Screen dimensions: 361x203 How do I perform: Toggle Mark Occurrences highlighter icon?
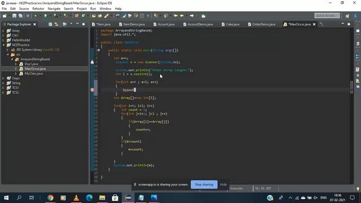(124, 16)
